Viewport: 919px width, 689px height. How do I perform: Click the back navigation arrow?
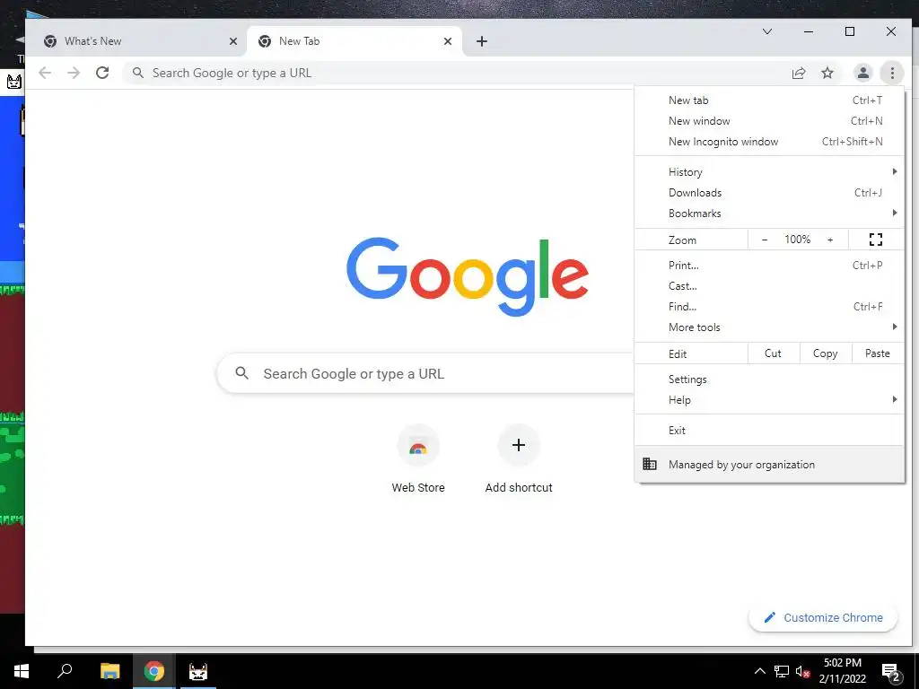tap(45, 73)
